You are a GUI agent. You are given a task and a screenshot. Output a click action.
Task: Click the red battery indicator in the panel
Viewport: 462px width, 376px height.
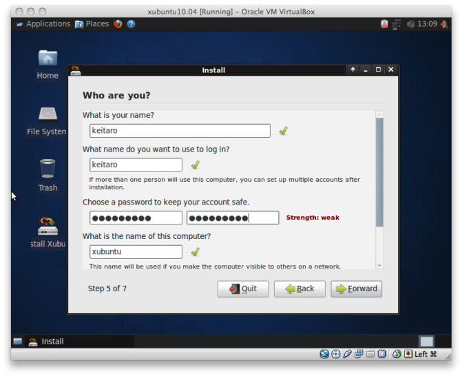tap(384, 24)
